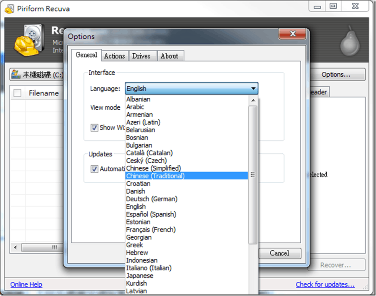
Task: Click the file list left scroll arrow
Action: (x=16, y=247)
